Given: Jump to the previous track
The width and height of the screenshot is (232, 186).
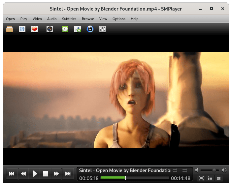Looking at the screenshot, I should (x=12, y=173).
